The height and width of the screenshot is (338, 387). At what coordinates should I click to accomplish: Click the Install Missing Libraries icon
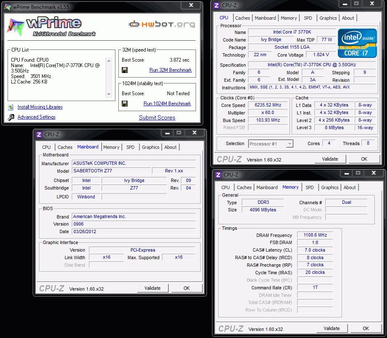click(x=10, y=107)
